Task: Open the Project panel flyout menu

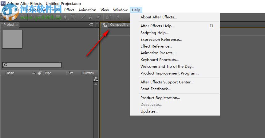Action: point(91,25)
